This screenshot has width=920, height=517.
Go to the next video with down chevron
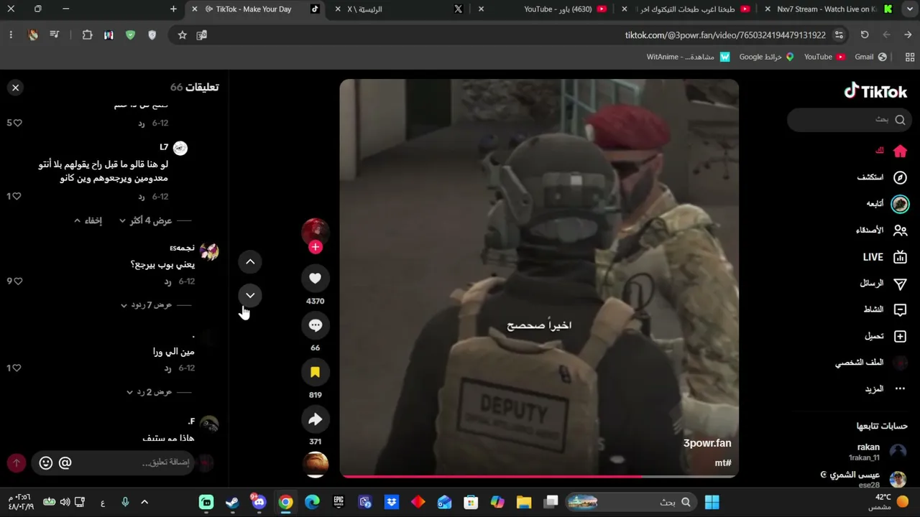(x=250, y=295)
